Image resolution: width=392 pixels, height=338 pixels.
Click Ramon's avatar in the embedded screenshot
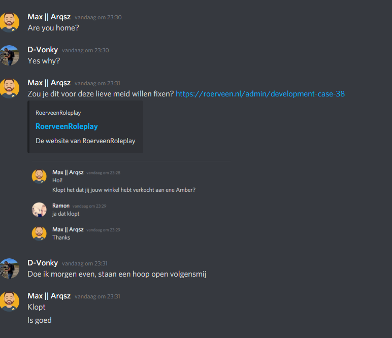click(x=39, y=210)
